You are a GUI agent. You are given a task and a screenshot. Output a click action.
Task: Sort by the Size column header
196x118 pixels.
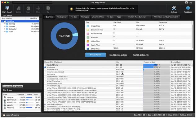(129, 62)
